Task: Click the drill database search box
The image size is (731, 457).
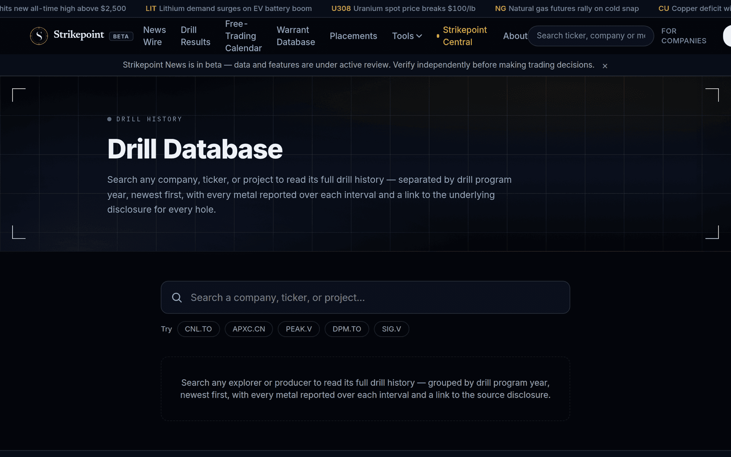Action: tap(365, 297)
